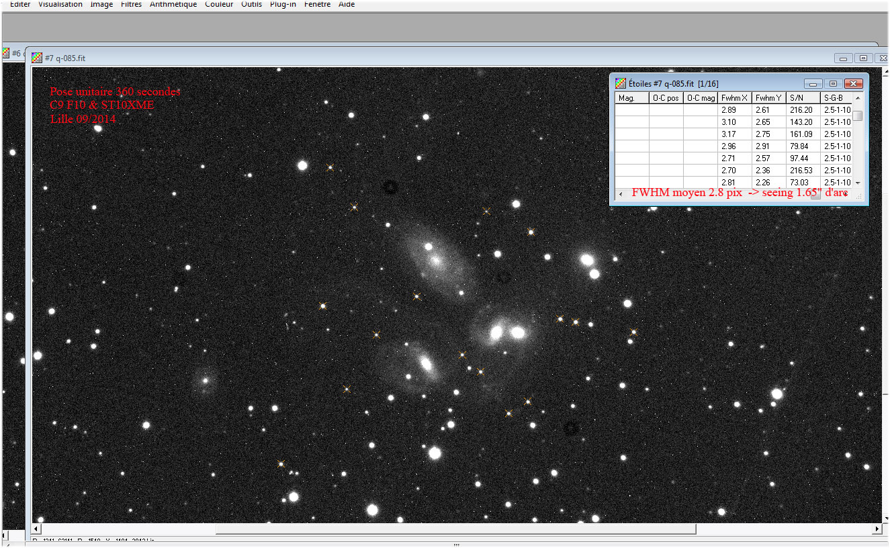Image resolution: width=890 pixels, height=548 pixels.
Task: Select the Fwhm Y cell 2.36
Action: 769,171
